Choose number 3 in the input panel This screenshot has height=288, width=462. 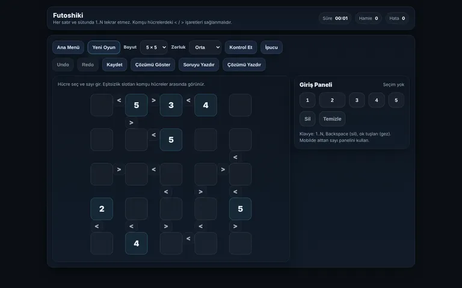pos(357,100)
